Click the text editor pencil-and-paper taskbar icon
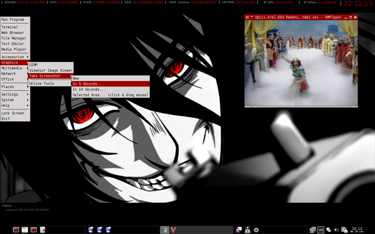 (42, 230)
